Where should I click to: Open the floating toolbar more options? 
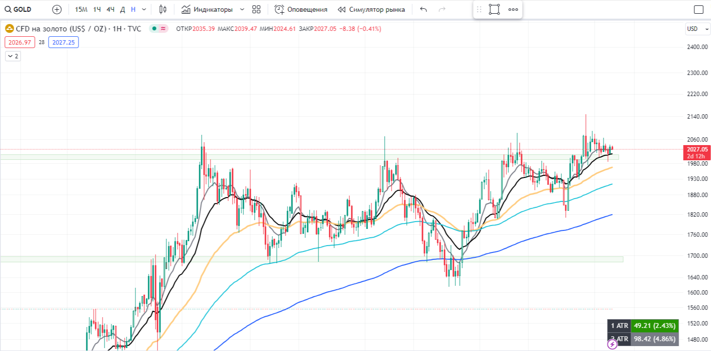tap(513, 9)
